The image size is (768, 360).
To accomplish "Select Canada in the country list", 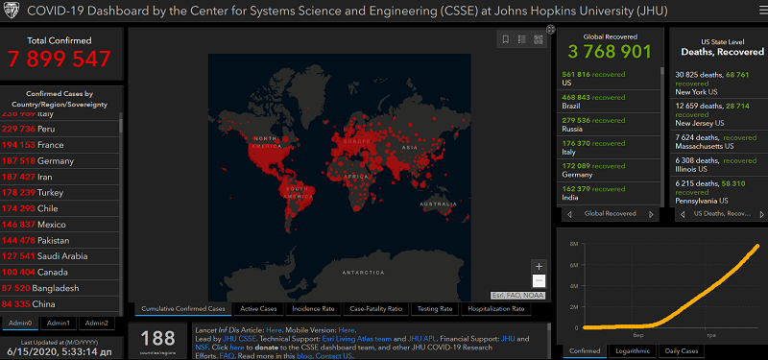I will pyautogui.click(x=60, y=273).
